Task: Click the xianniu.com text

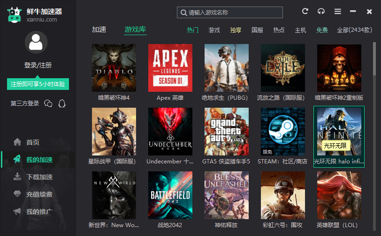Action: pos(42,20)
